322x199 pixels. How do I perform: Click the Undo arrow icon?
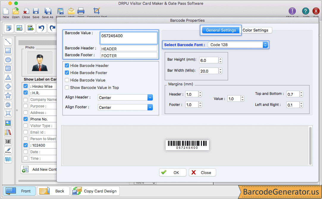tap(42, 28)
